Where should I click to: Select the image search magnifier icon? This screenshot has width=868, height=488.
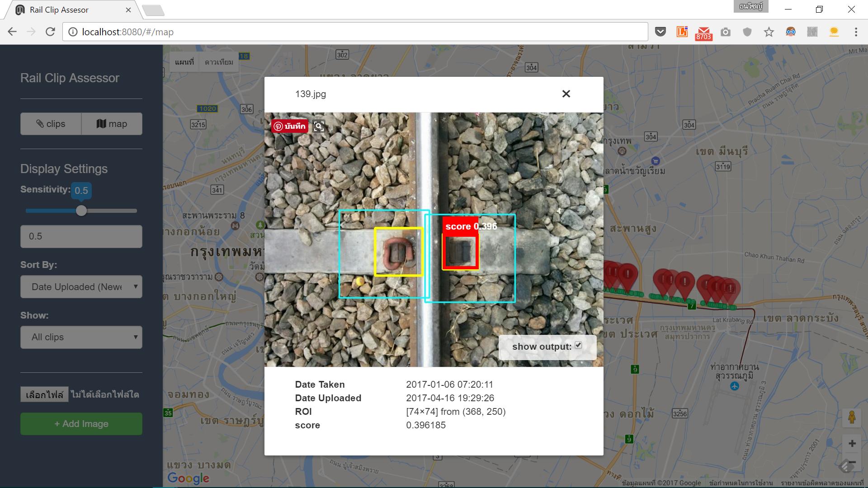319,126
